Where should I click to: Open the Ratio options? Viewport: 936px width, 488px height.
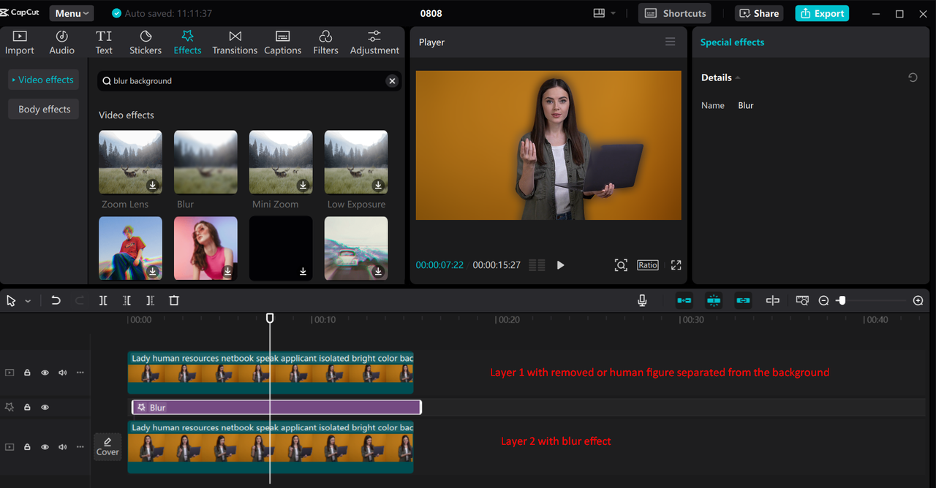pos(648,265)
